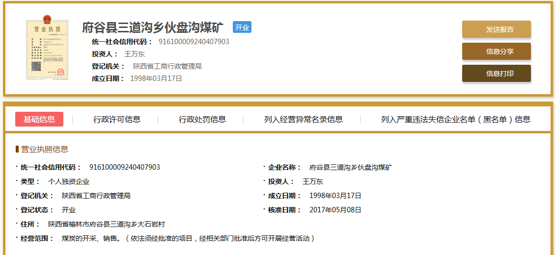Click the 信息打印 button
The image size is (555, 255).
(x=496, y=74)
